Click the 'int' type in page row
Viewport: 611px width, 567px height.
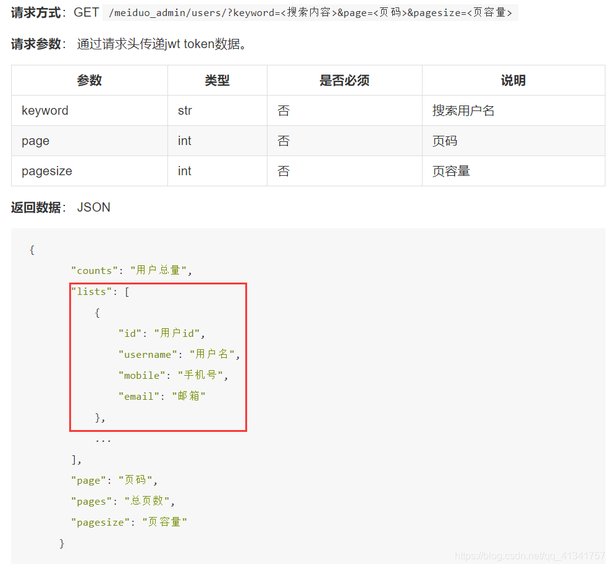tap(184, 141)
